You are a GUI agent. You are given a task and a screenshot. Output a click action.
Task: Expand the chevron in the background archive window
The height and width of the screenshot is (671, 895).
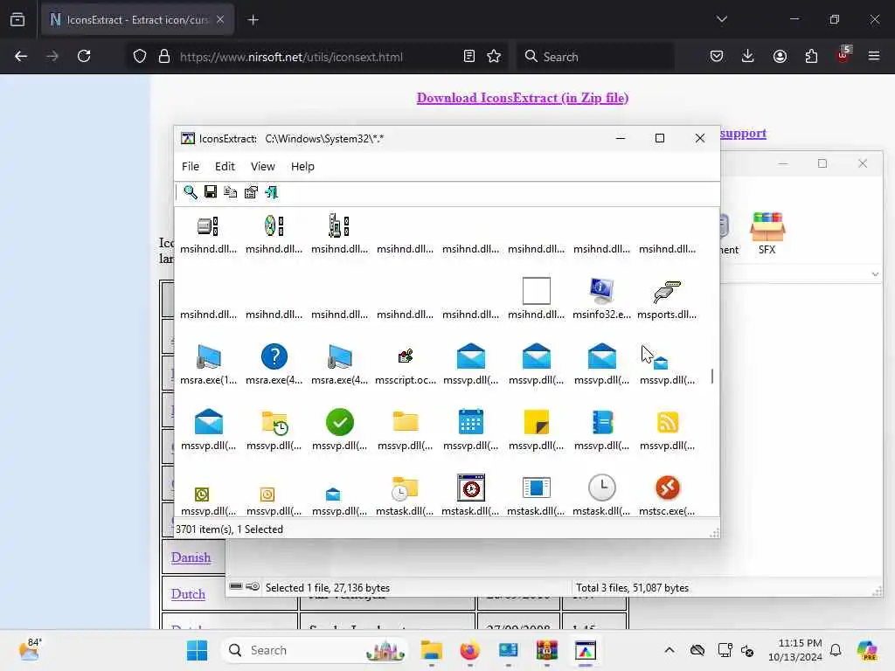pyautogui.click(x=875, y=274)
